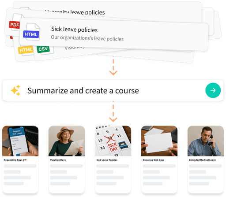Image resolution: width=226 pixels, height=197 pixels.
Task: Click the Summarize and create a course field
Action: (113, 90)
